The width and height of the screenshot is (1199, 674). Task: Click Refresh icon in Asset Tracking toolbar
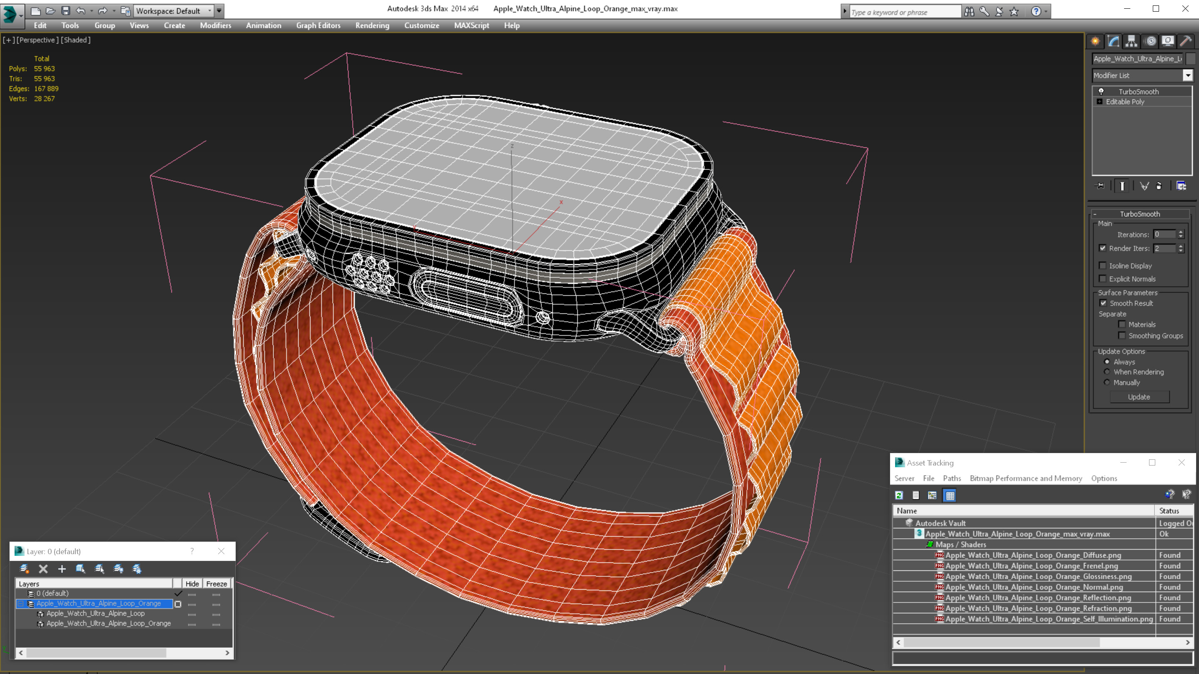(899, 496)
